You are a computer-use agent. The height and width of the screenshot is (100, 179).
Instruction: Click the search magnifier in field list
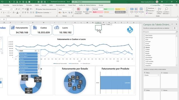click(x=176, y=32)
